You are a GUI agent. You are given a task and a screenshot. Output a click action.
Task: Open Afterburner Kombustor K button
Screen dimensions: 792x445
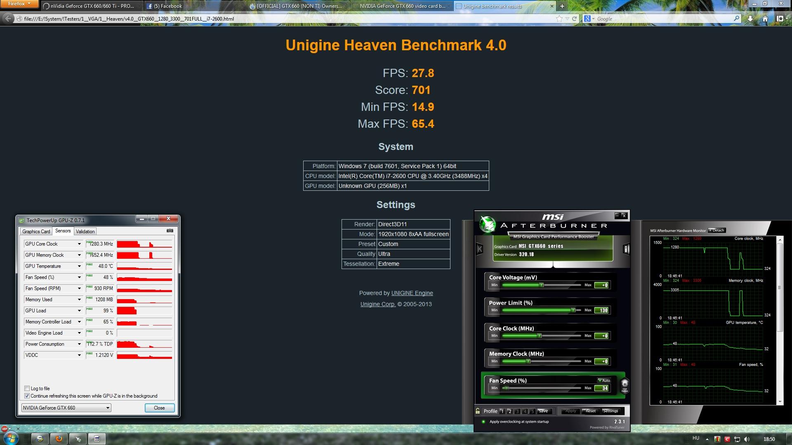[x=479, y=249]
